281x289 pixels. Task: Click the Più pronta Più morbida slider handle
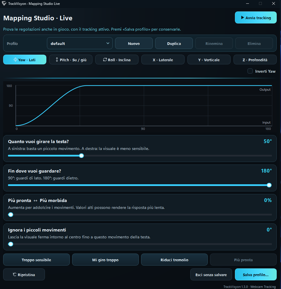11,215
